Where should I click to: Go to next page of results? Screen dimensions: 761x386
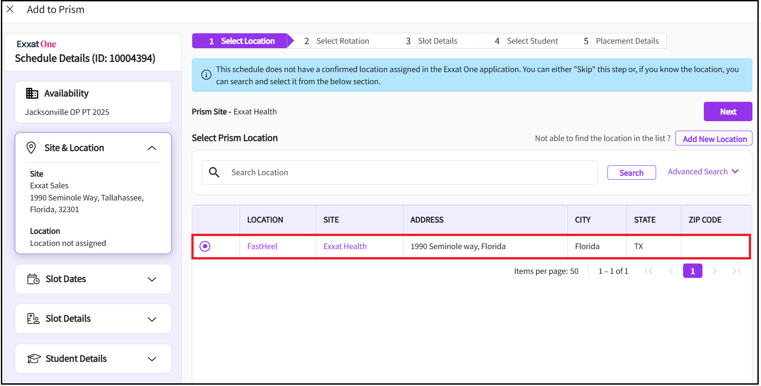tap(715, 271)
